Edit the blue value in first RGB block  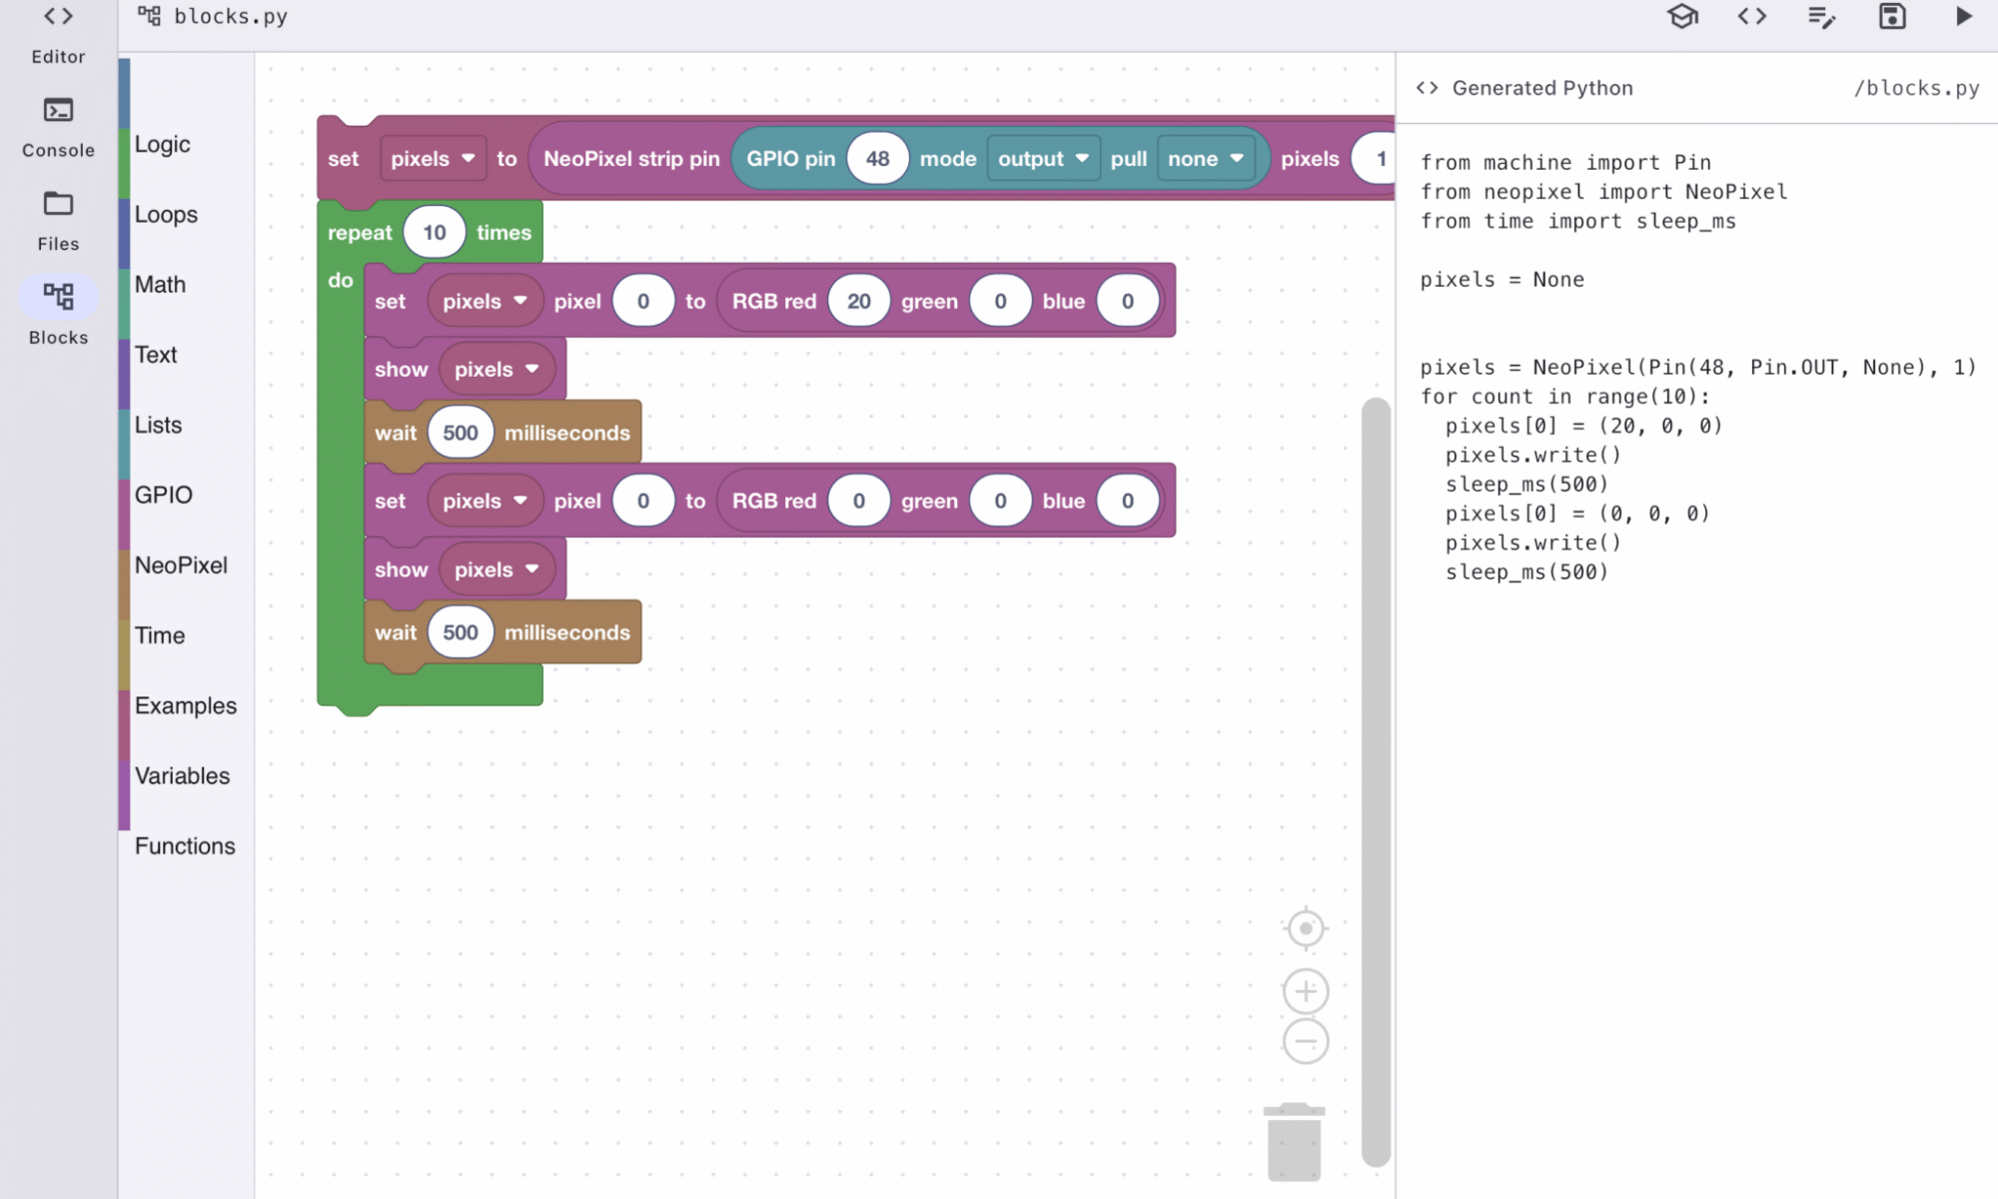coord(1128,301)
